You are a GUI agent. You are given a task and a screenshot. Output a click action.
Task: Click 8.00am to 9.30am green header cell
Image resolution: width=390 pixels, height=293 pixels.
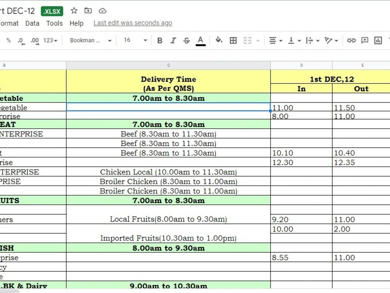[x=168, y=248]
